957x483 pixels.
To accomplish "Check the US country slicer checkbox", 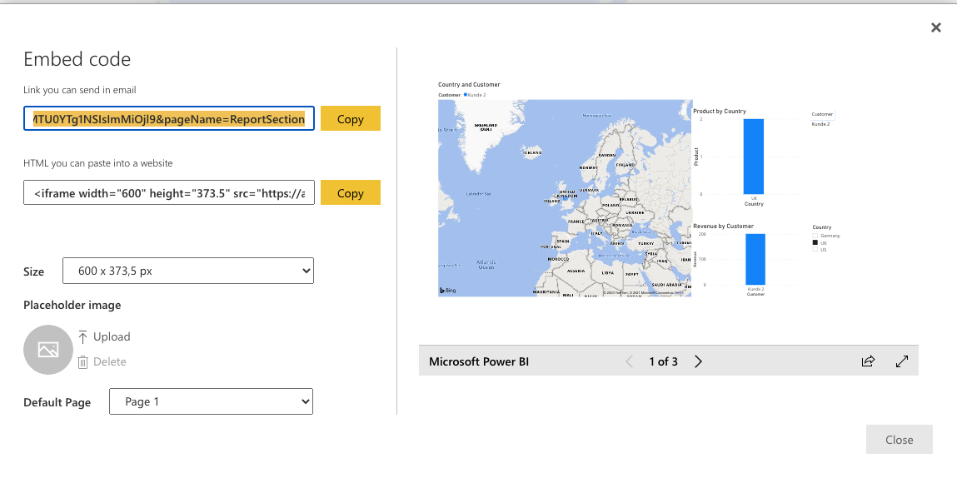I will tap(815, 250).
